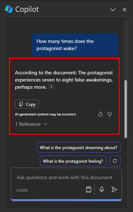Click the chevron beside 1 Reference
133x212 pixels.
point(46,124)
